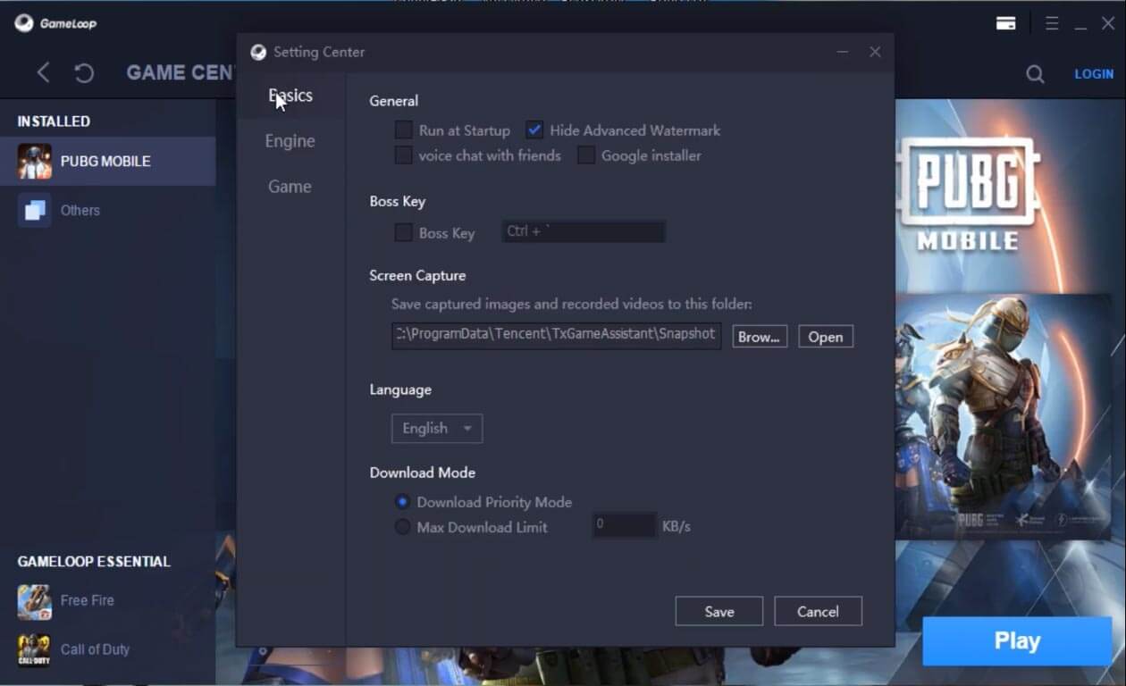1126x686 pixels.
Task: Click the blue Play button
Action: point(1017,641)
